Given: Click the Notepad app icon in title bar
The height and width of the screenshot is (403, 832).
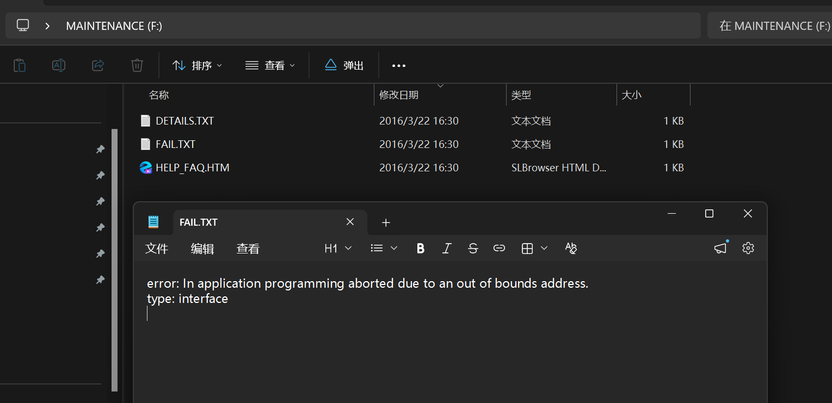Looking at the screenshot, I should (153, 222).
